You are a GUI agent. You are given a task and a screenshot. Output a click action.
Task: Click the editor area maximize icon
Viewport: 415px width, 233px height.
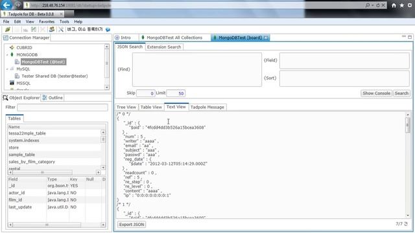tap(410, 38)
